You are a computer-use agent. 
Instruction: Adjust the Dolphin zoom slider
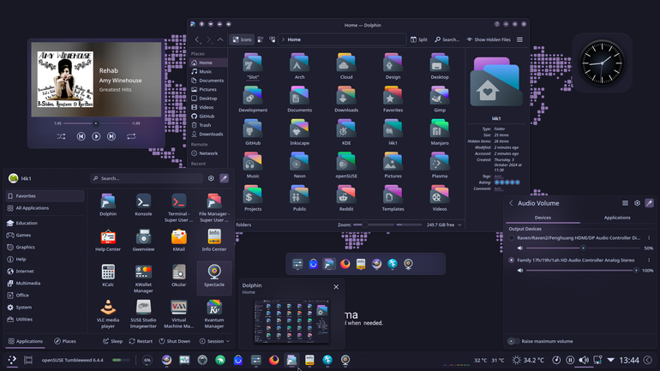pyautogui.click(x=373, y=225)
